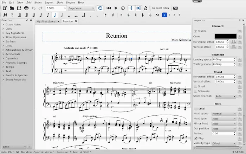
Task: Click the Rewind to start button
Action: click(x=109, y=8)
